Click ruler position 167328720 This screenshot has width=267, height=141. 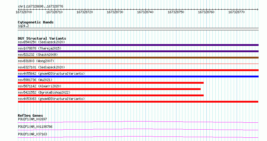[x=85, y=12]
